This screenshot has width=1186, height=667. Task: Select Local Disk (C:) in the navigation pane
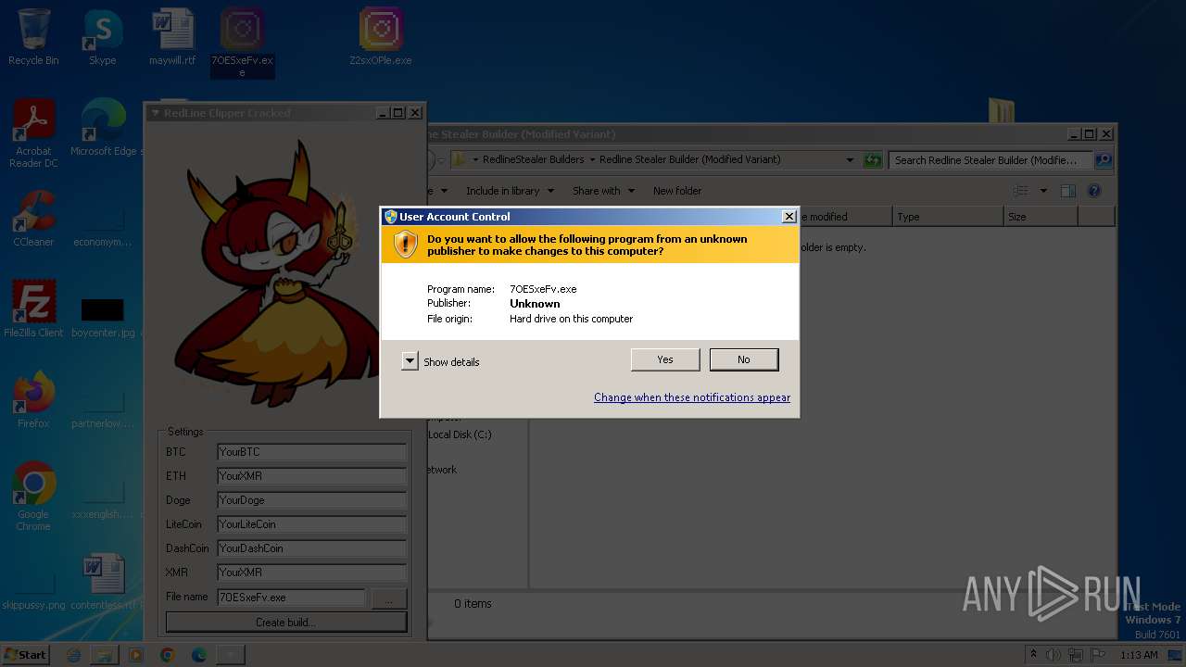tap(460, 434)
